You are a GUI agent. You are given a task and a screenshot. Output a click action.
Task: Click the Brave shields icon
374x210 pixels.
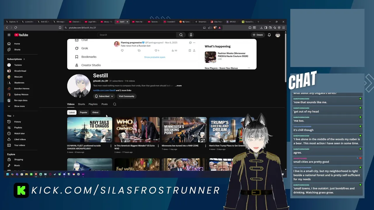(x=215, y=28)
